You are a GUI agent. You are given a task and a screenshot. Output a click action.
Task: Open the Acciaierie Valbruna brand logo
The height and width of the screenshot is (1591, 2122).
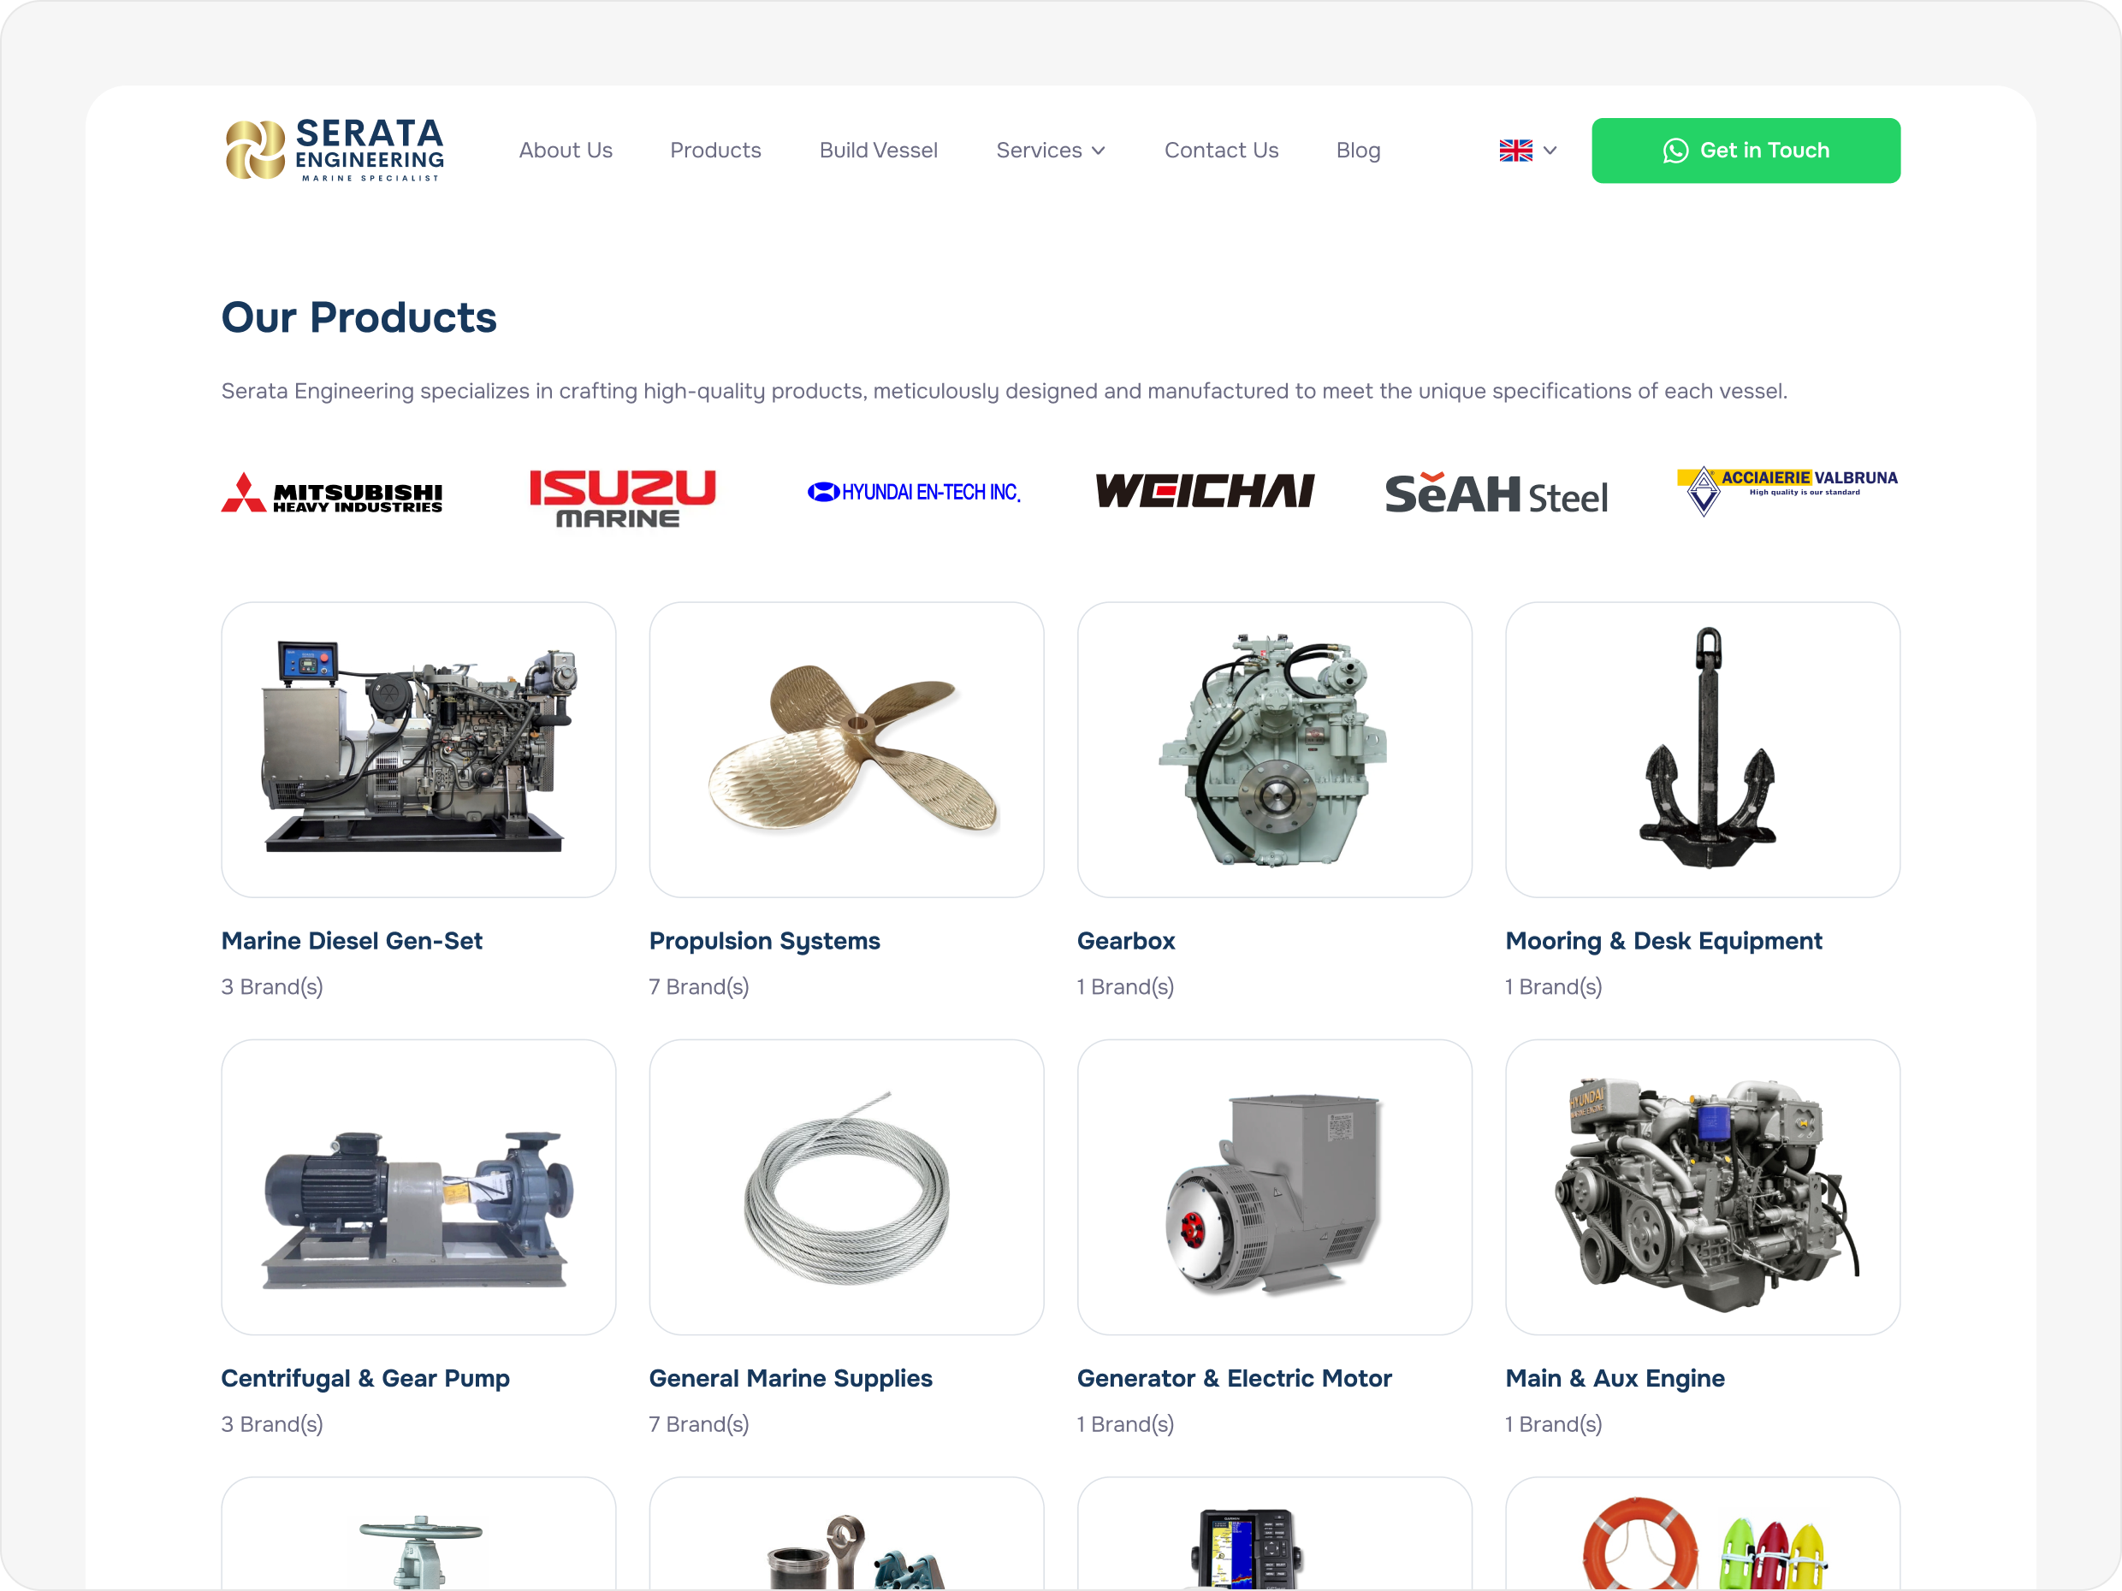(1787, 491)
